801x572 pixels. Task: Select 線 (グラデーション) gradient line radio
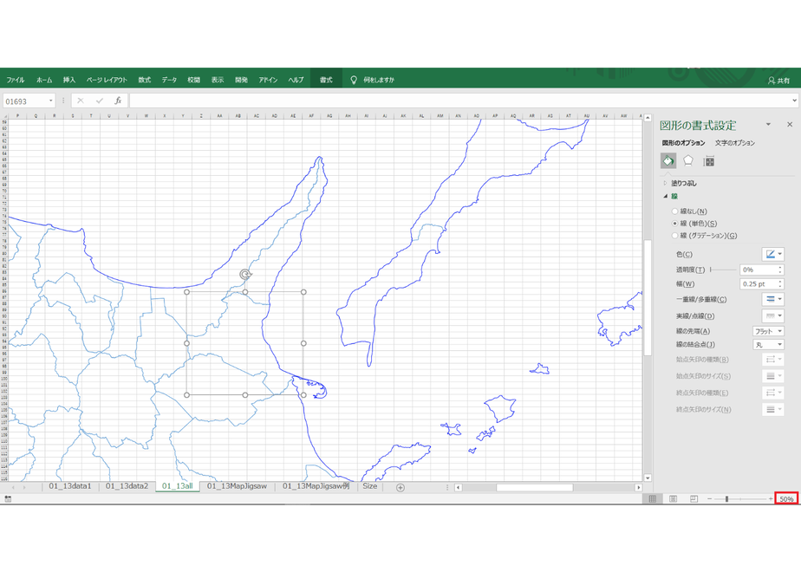pos(674,236)
